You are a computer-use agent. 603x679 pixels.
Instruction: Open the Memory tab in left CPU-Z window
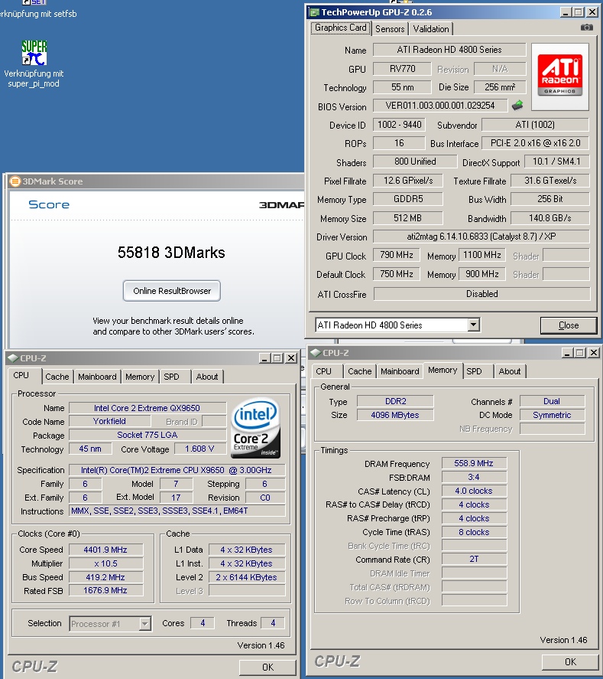[140, 377]
